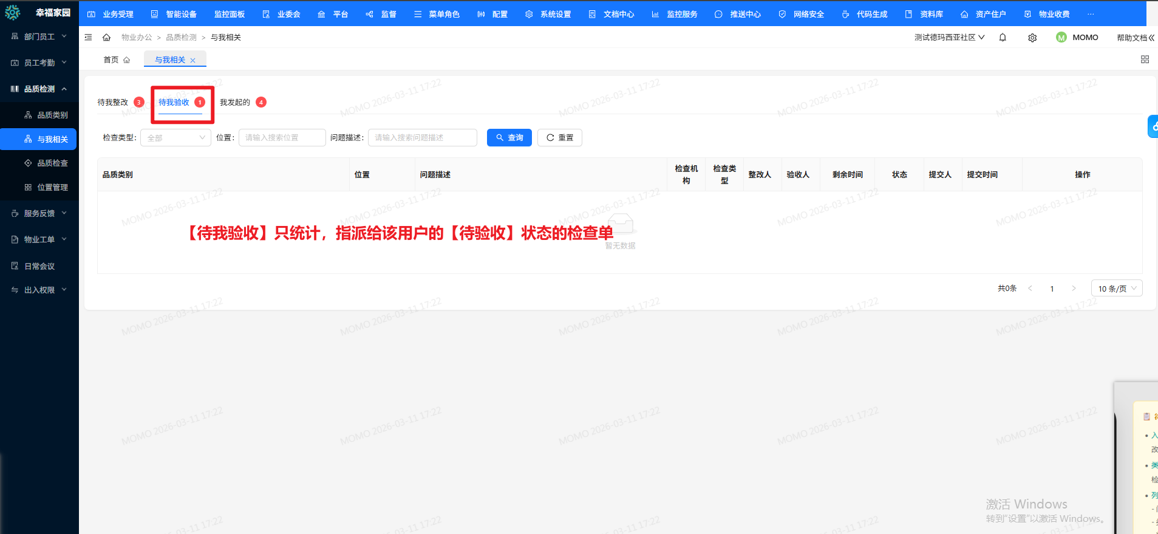Open 网络安全 in top menu
The height and width of the screenshot is (534, 1158).
(x=801, y=14)
